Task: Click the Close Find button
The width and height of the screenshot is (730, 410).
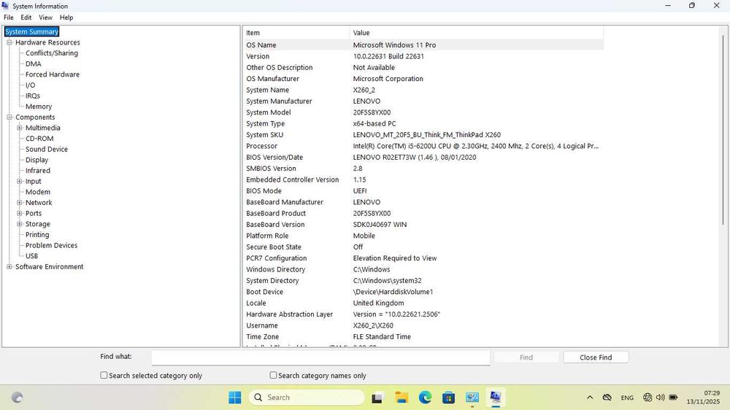Action: tap(596, 357)
